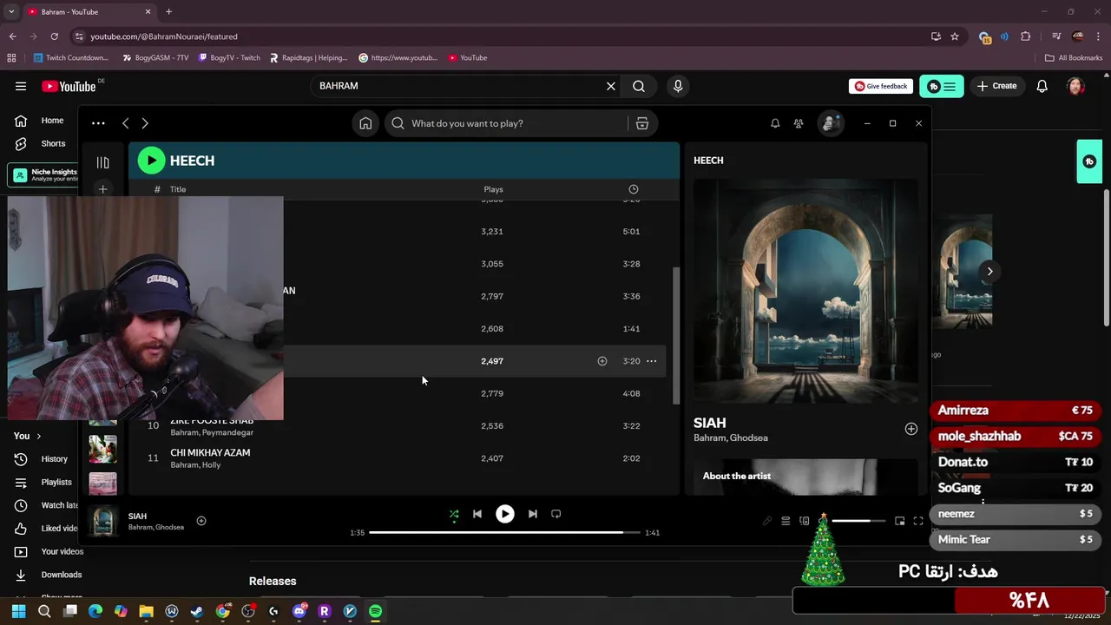This screenshot has height=625, width=1111.
Task: Open Spotify Browse icon in search bar
Action: (x=642, y=123)
